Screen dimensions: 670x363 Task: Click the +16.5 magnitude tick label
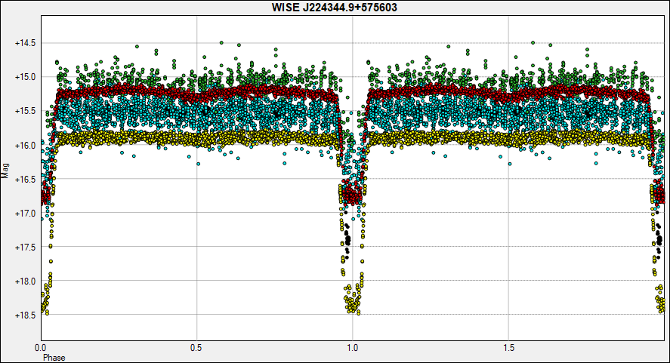(25, 180)
